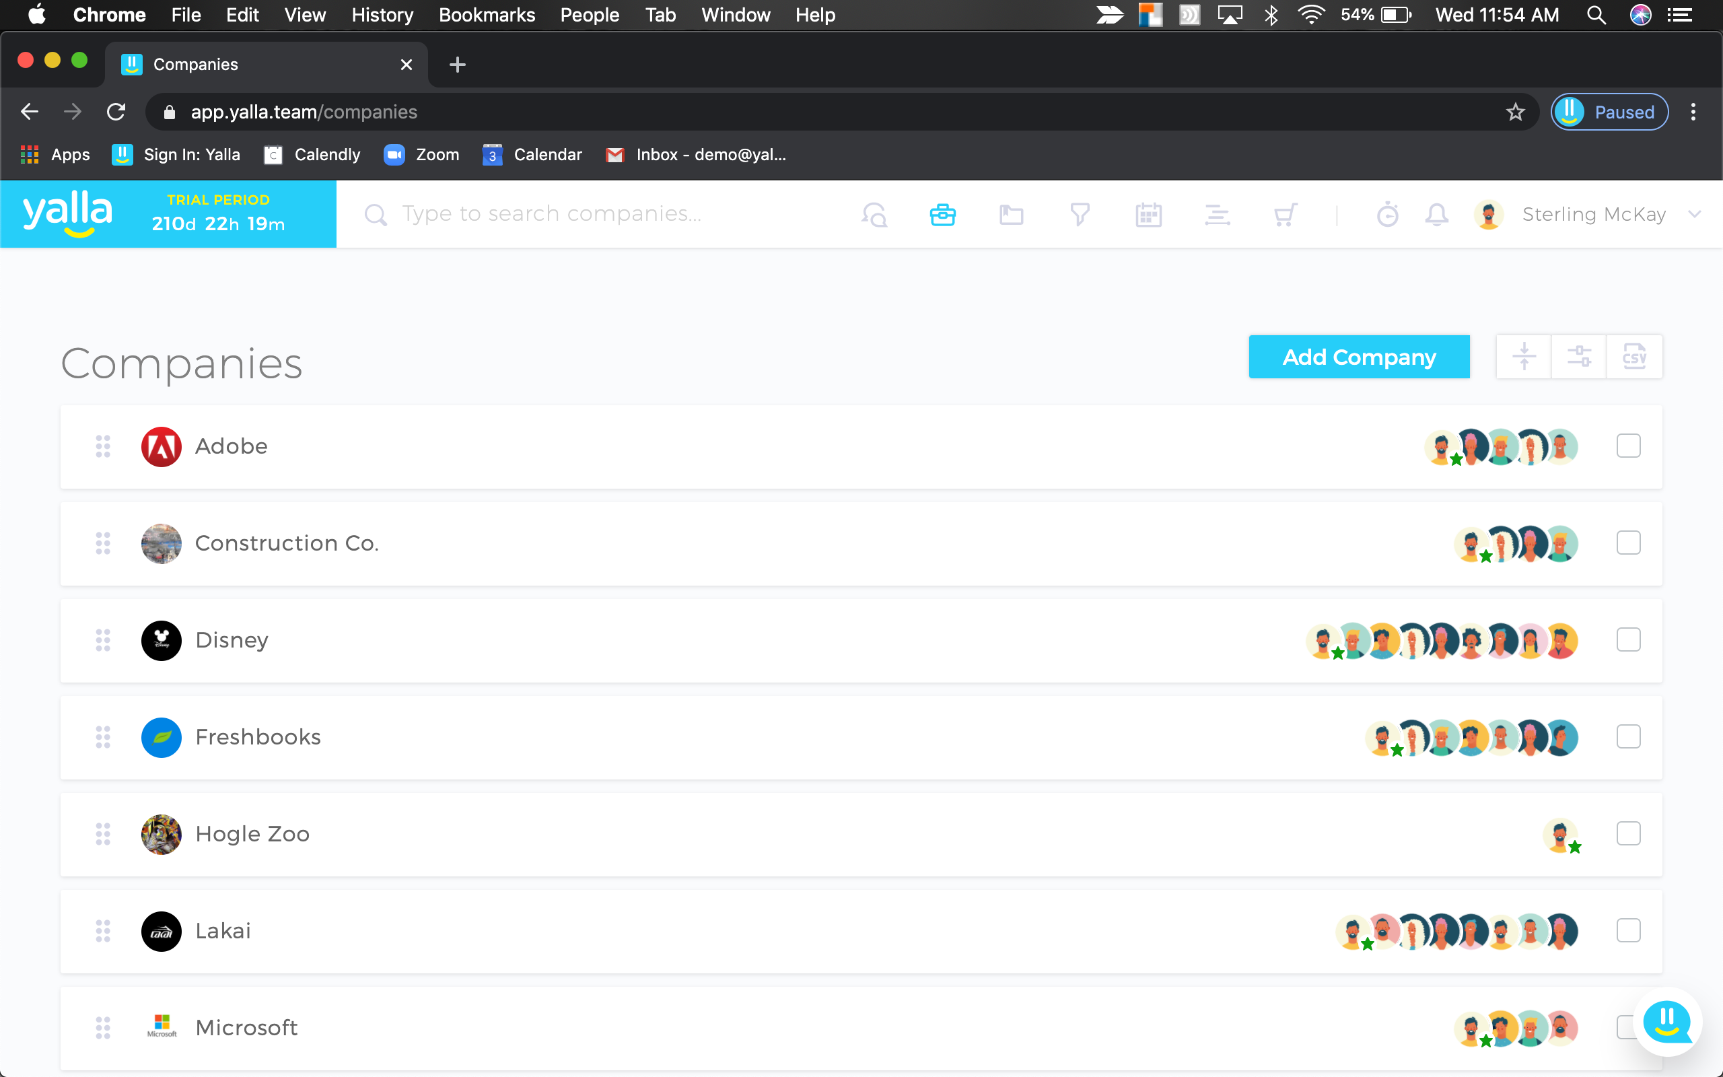Select the Disney row checkbox
The width and height of the screenshot is (1723, 1077).
[1627, 639]
